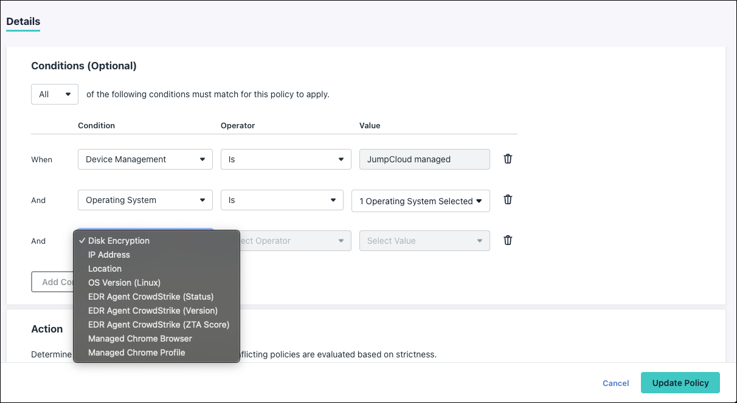Viewport: 737px width, 403px height.
Task: Open the All match-type dropdown
Action: pyautogui.click(x=54, y=94)
